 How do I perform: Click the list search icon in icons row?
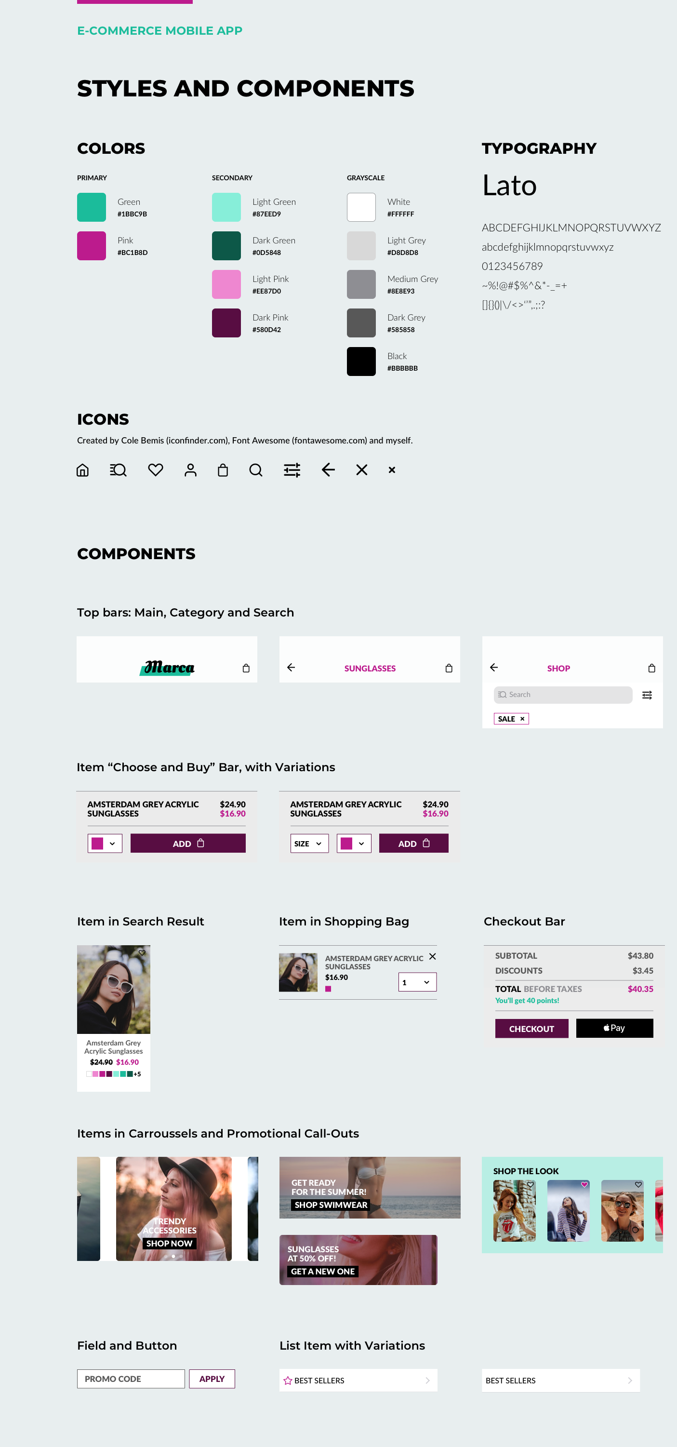tap(118, 470)
